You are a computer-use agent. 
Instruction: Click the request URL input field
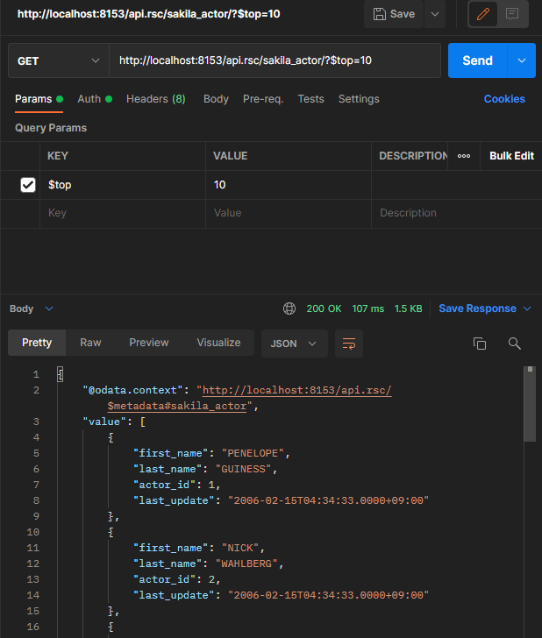coord(275,60)
